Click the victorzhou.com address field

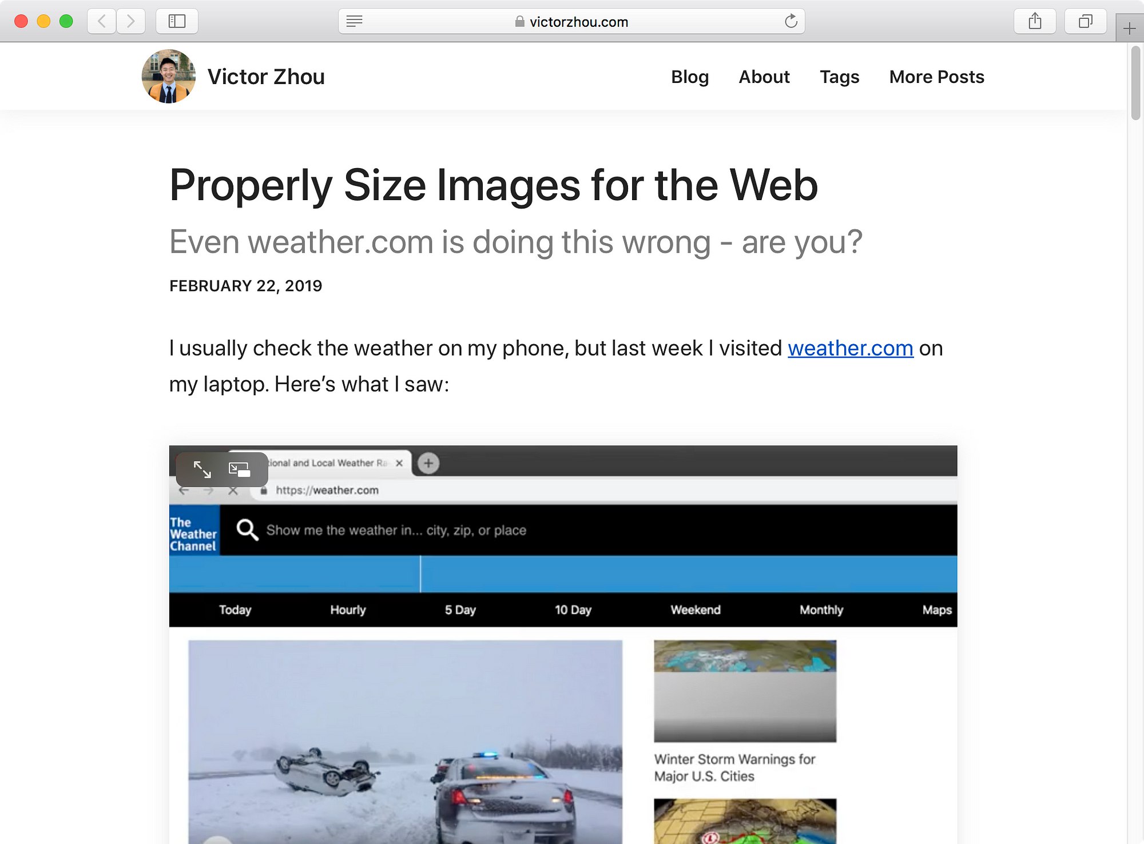pyautogui.click(x=571, y=21)
